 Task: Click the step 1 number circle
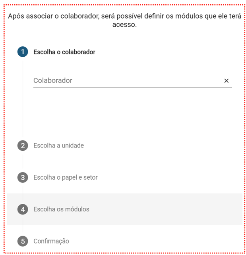(23, 52)
